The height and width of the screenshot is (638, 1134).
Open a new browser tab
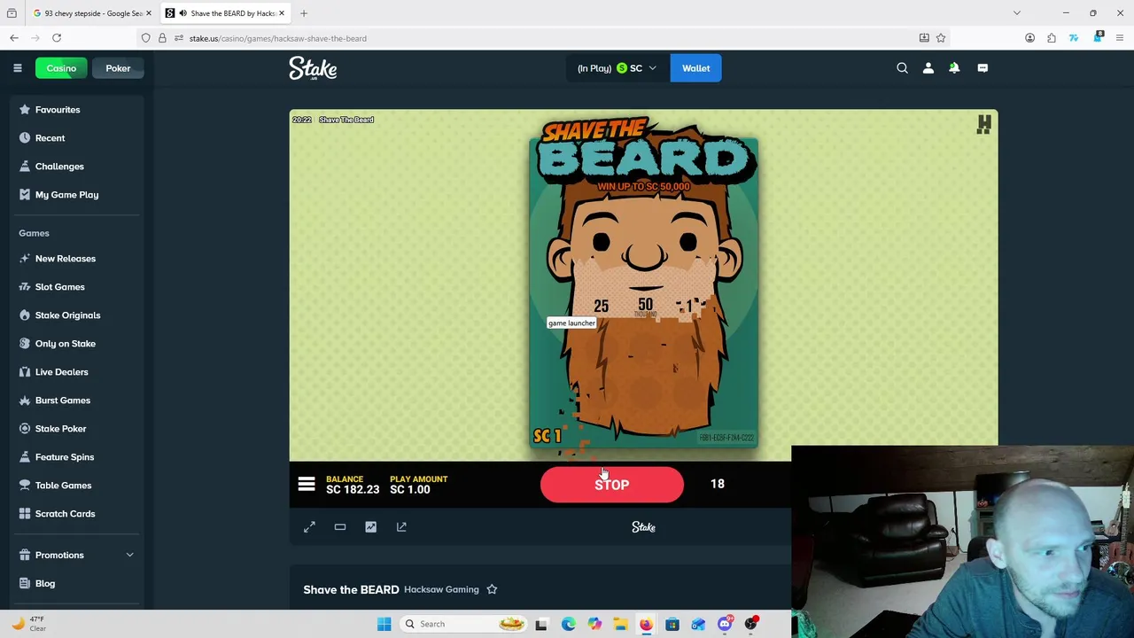[304, 13]
